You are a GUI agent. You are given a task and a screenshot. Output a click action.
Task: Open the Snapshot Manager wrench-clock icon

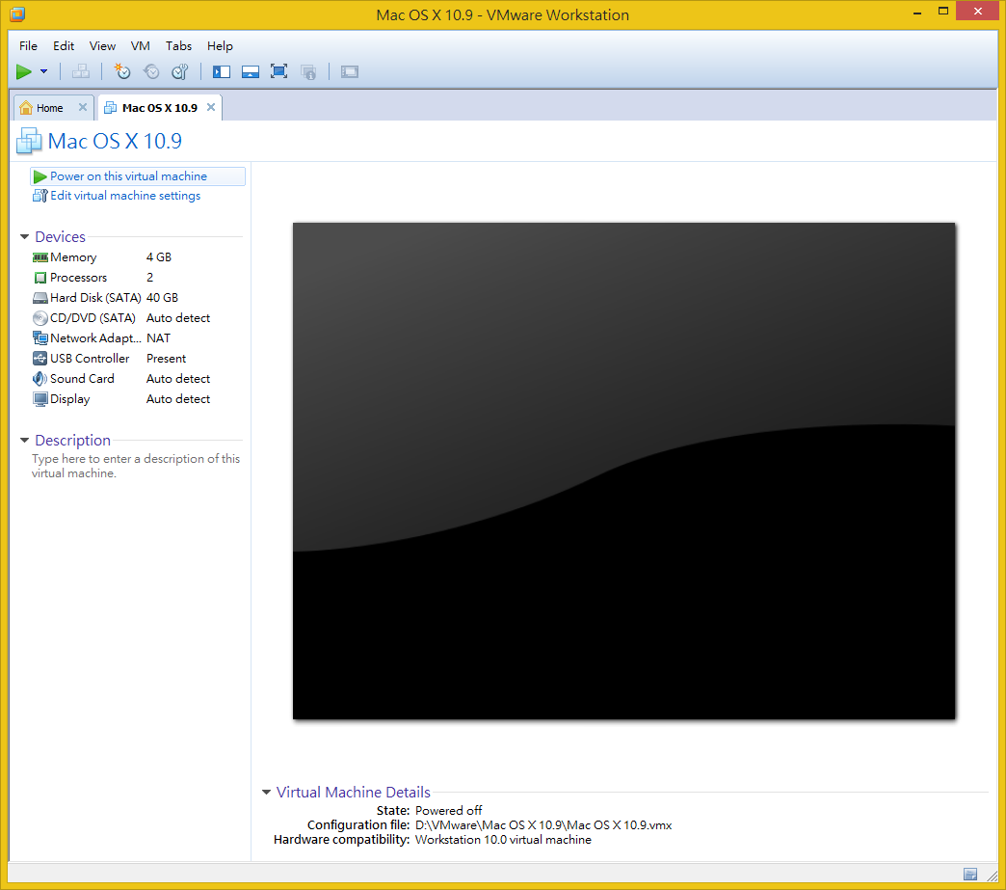(x=180, y=72)
